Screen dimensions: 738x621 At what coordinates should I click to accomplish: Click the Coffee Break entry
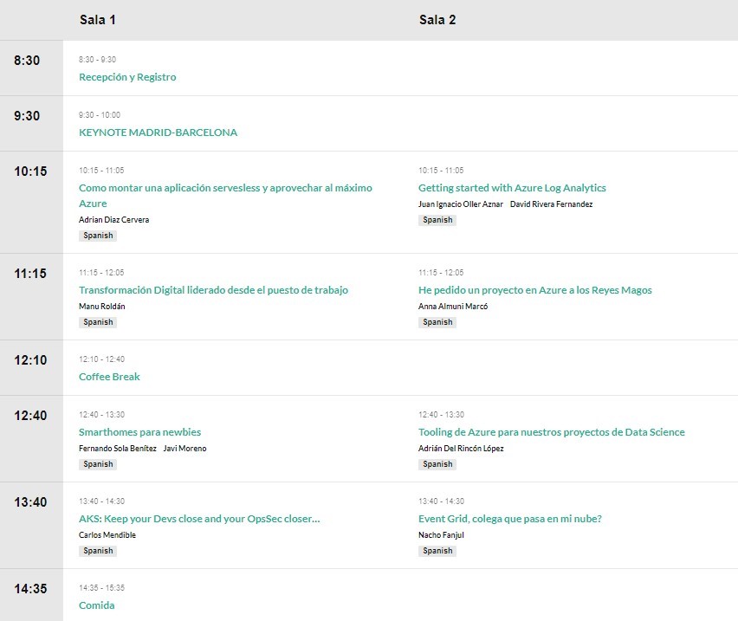click(x=109, y=377)
